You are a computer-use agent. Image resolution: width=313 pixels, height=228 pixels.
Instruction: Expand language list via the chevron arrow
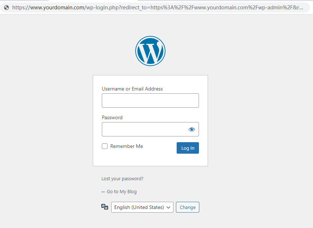click(x=169, y=207)
